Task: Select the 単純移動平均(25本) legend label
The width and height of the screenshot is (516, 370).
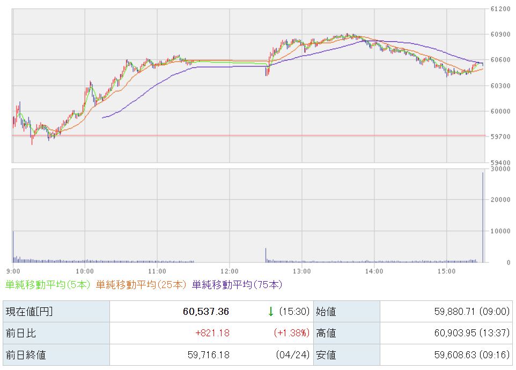Action: (x=142, y=285)
